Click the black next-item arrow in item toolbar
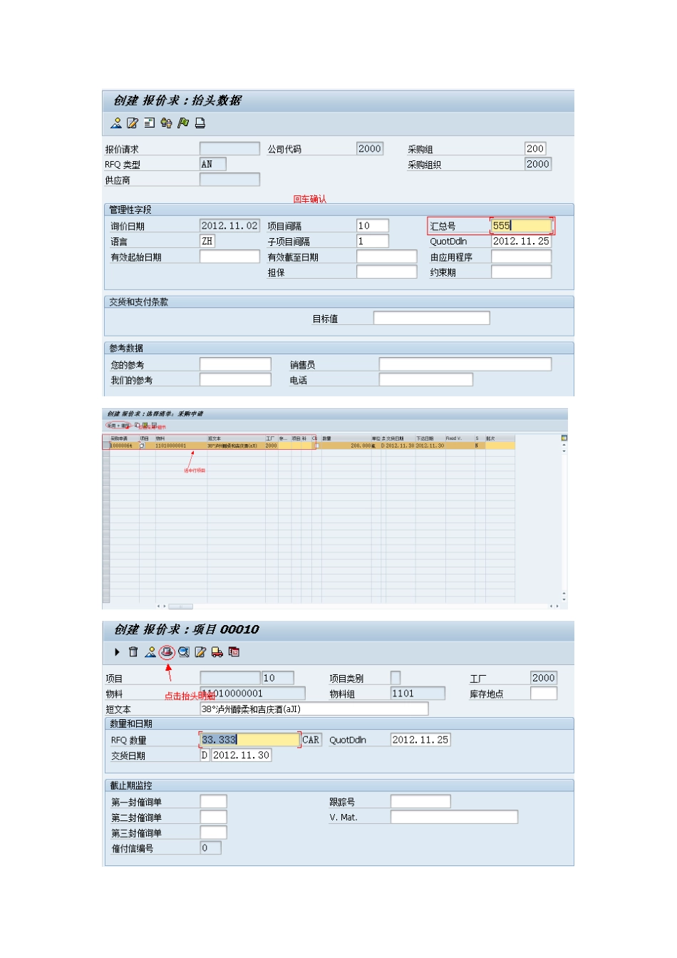 (117, 652)
